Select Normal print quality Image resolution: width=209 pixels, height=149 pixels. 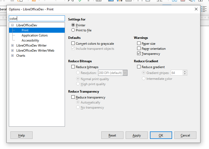[x=78, y=79]
